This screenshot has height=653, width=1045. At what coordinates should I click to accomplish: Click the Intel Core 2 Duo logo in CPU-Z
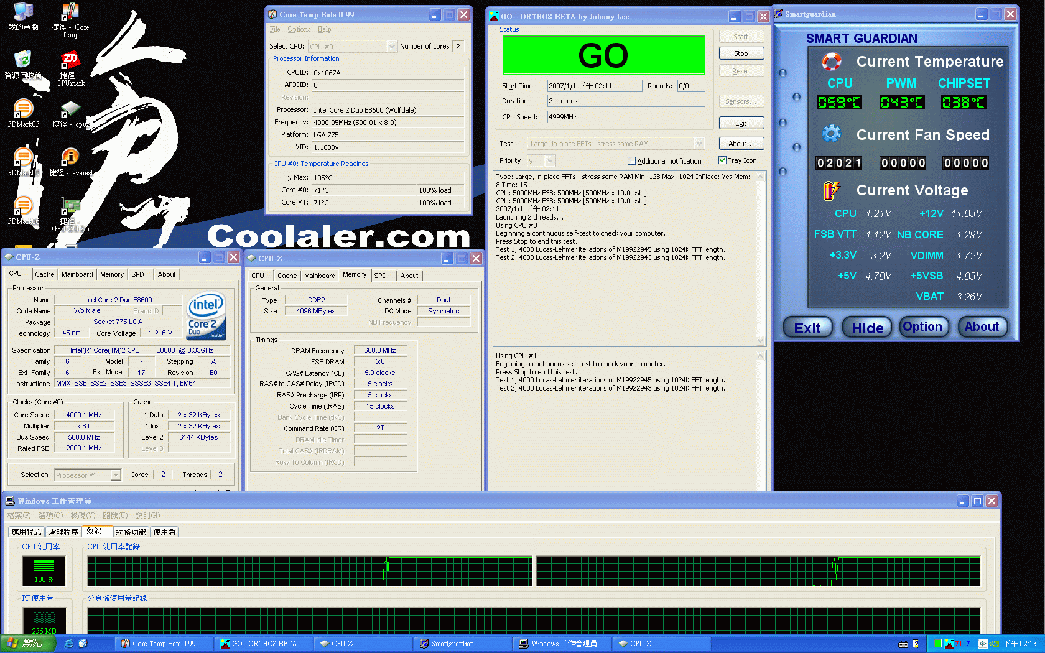(207, 316)
